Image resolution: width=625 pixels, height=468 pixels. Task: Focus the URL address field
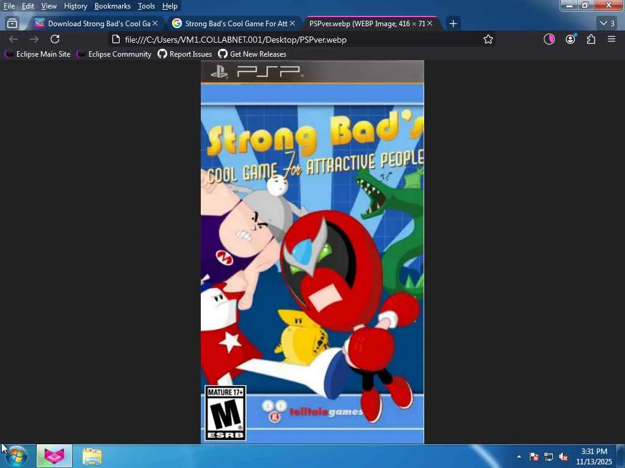301,40
